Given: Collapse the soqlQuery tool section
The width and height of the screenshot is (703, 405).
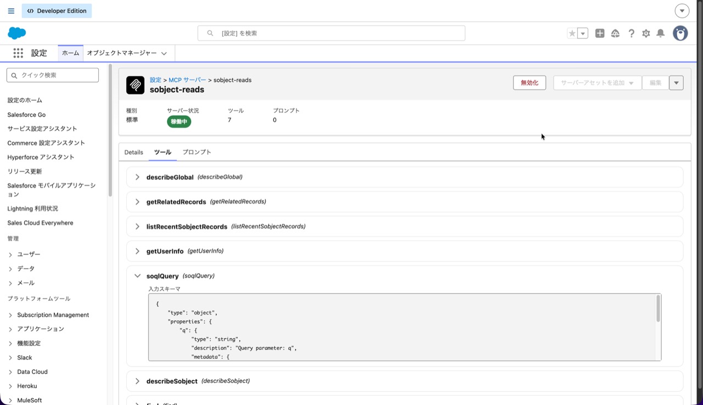Looking at the screenshot, I should (137, 276).
